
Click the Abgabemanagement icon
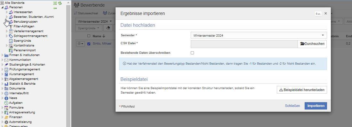coord(6,79)
